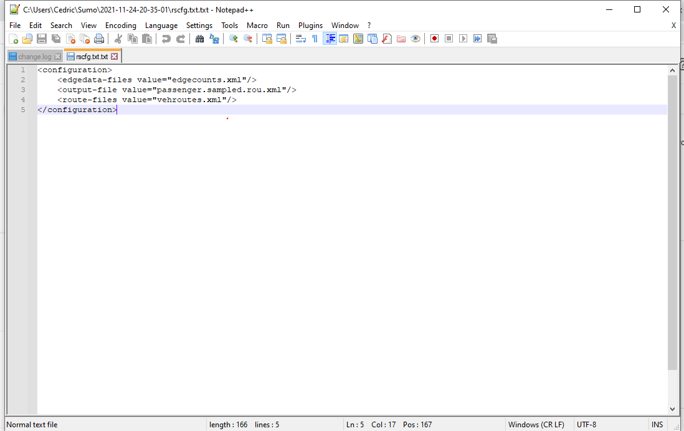Click the Open file folder icon
The height and width of the screenshot is (431, 684).
(x=27, y=39)
